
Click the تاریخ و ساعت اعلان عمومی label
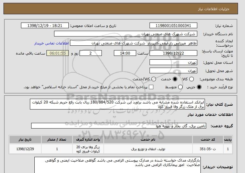tap(93, 26)
